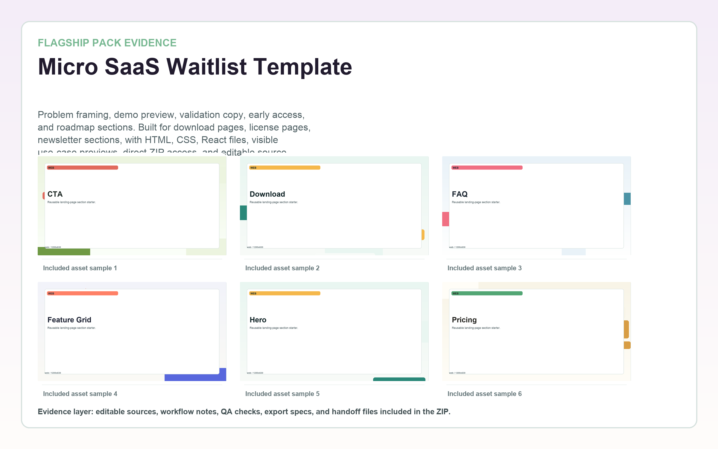Click the coral WEB tag bar in the Feature Grid card
718x449 pixels.
coord(83,293)
